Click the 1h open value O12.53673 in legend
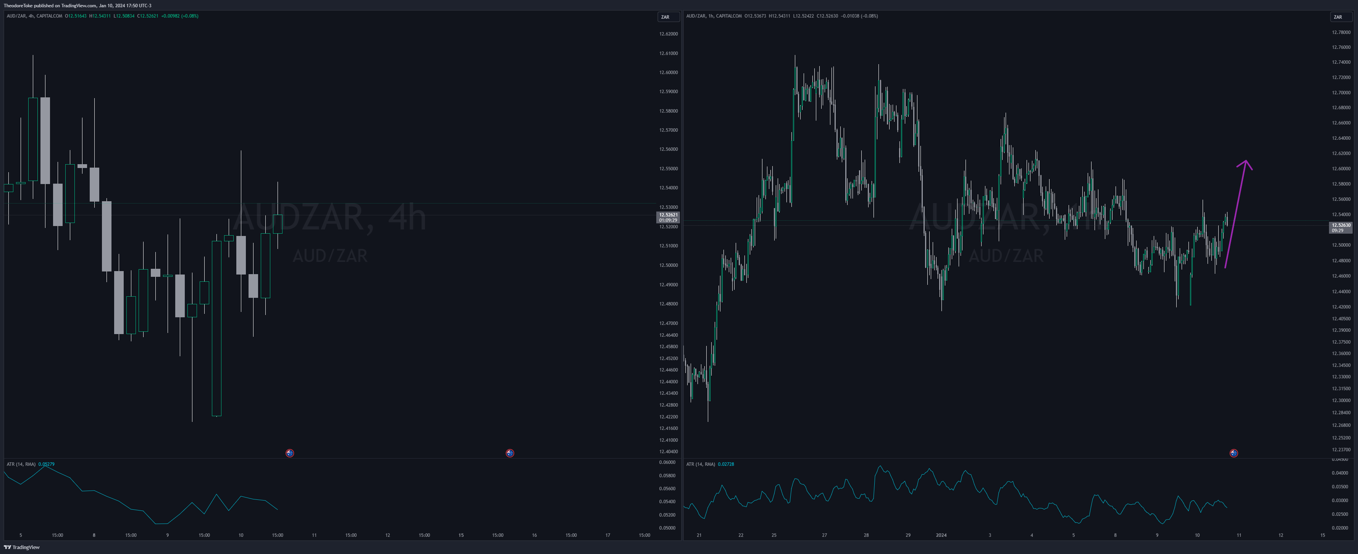The width and height of the screenshot is (1358, 554). [x=755, y=16]
